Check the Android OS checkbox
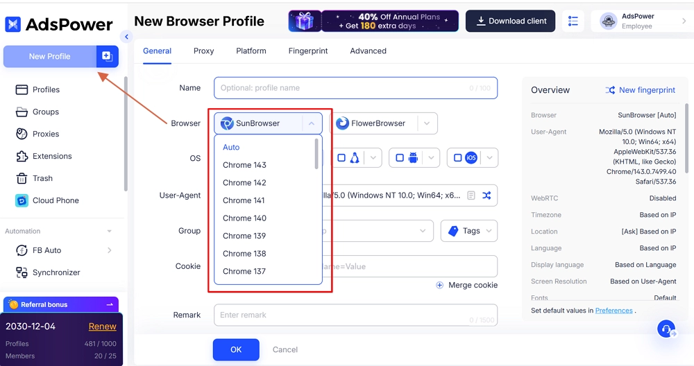 [400, 158]
